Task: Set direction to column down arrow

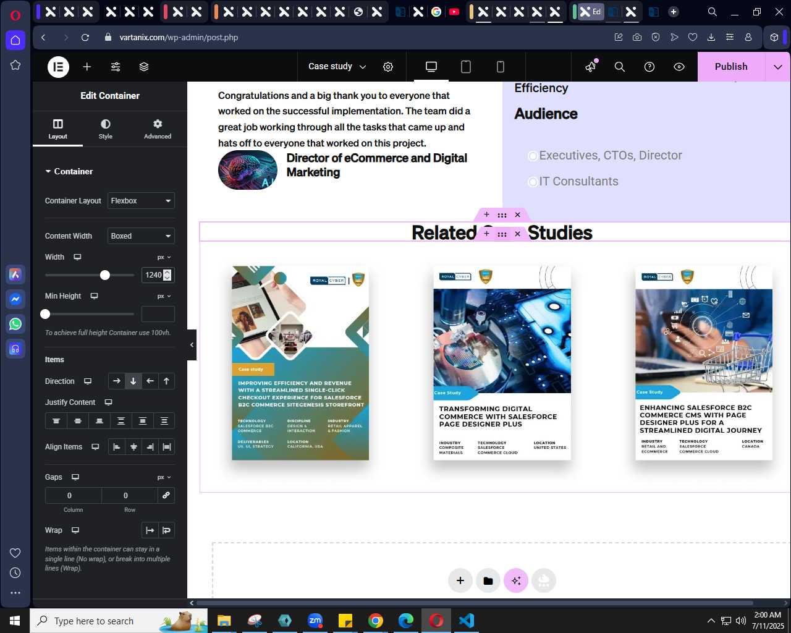Action: point(133,381)
